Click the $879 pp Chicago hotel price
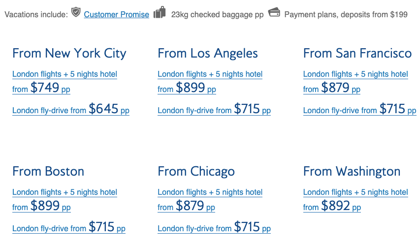 [195, 206]
